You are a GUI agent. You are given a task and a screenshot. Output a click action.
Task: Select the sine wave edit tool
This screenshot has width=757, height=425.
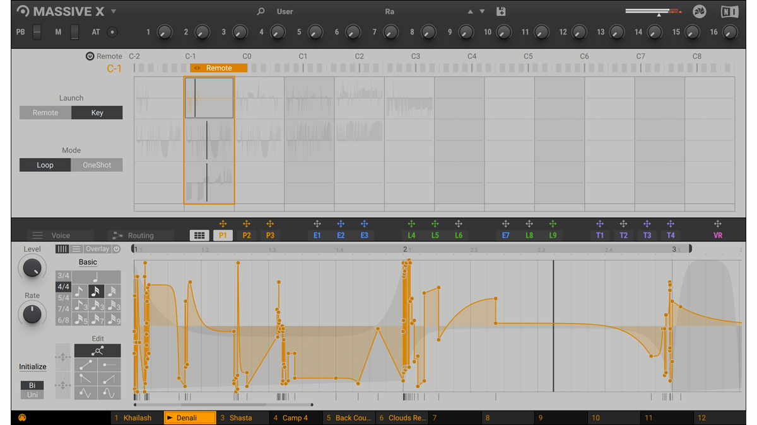[109, 393]
